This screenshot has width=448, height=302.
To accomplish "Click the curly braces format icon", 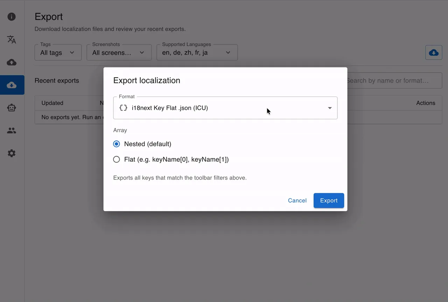I will [x=123, y=108].
